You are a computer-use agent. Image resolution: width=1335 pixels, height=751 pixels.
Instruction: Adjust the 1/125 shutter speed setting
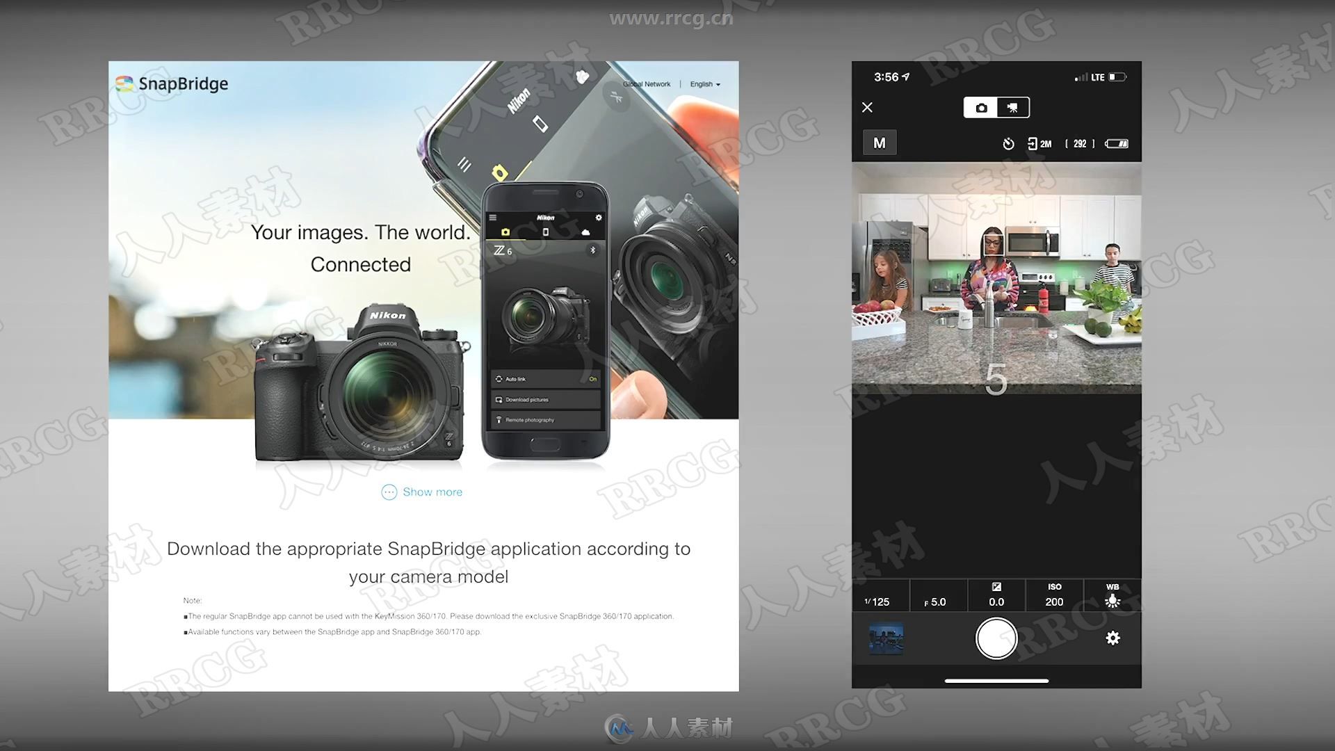[x=880, y=596]
